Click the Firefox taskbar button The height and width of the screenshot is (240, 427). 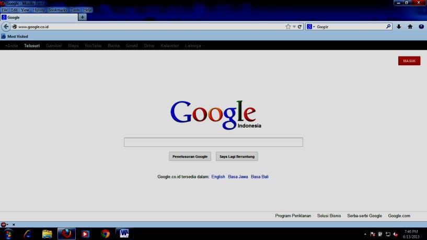point(66,234)
